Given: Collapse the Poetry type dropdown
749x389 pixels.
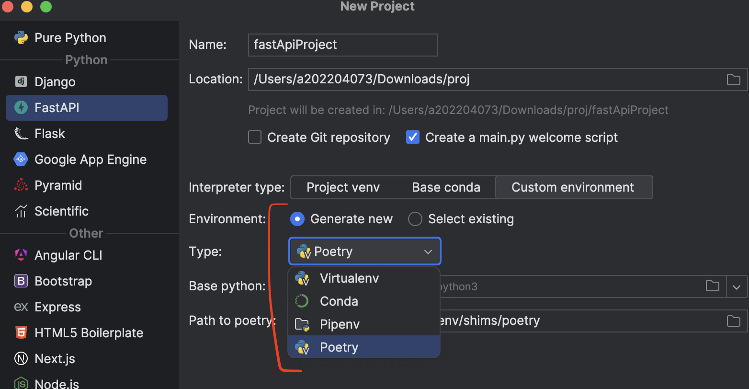Looking at the screenshot, I should (x=428, y=252).
